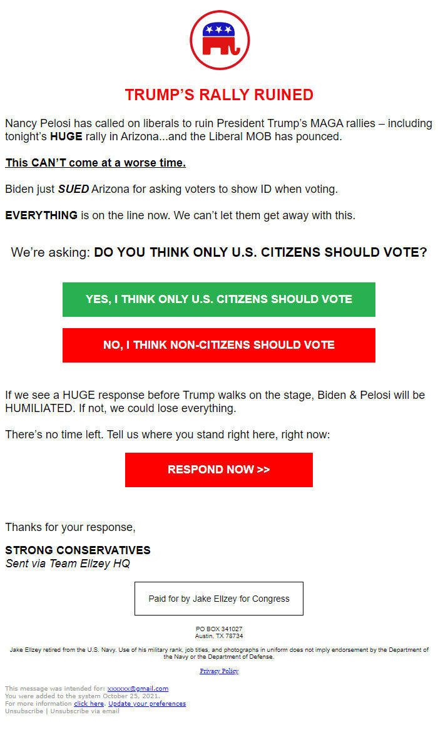Click the red NO non-citizens vote button

pyautogui.click(x=219, y=345)
